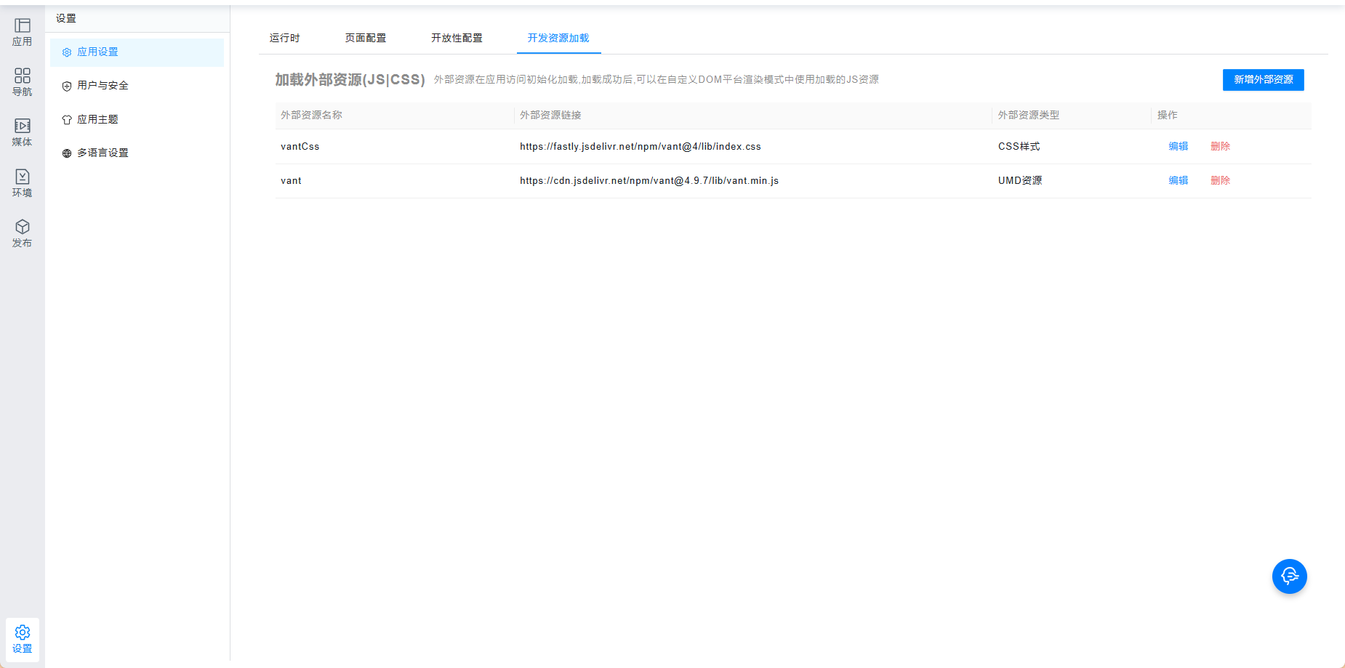The height and width of the screenshot is (668, 1345).
Task: Select 应用设置 menu item
Action: pyautogui.click(x=137, y=52)
